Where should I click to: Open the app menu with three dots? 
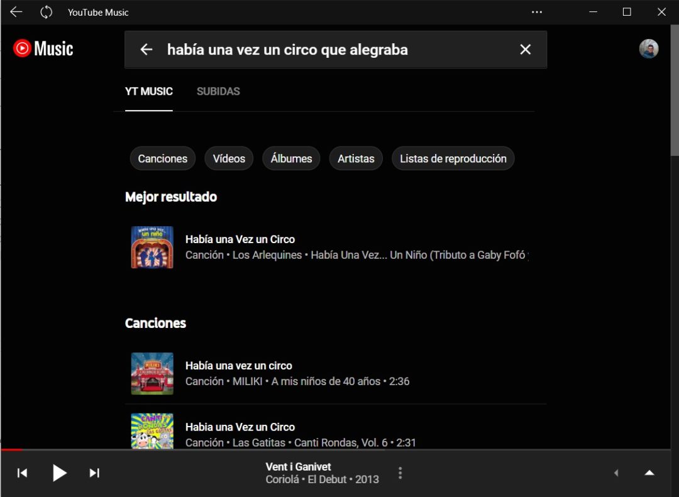(x=537, y=12)
